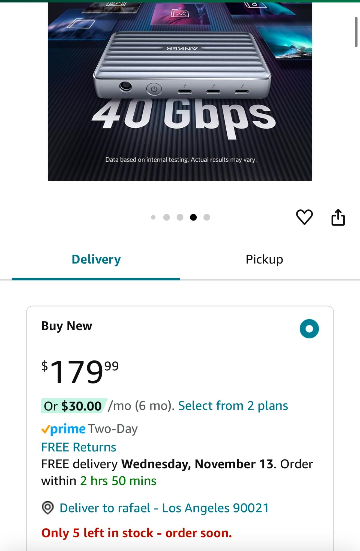Open Select from 2 plans link

233,406
